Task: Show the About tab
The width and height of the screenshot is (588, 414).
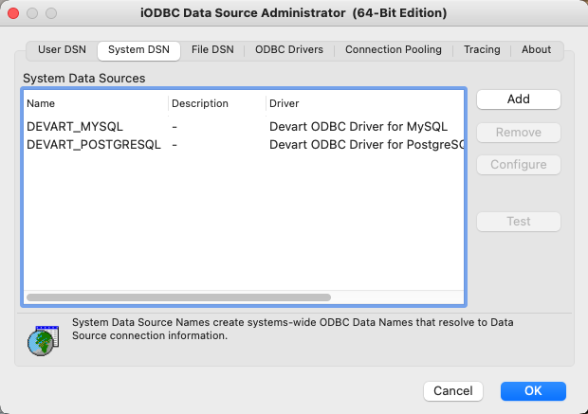Action: coord(536,50)
